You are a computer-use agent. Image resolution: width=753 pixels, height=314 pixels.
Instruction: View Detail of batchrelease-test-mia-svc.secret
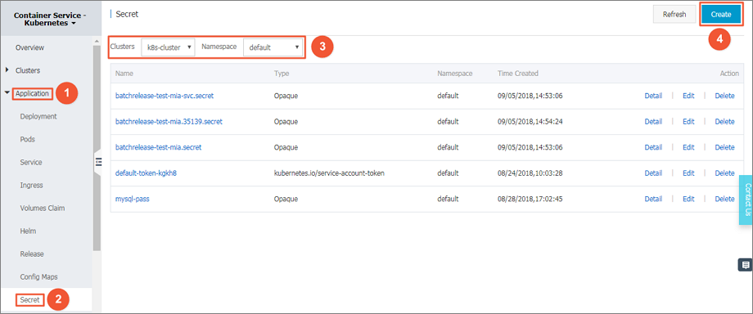(x=653, y=96)
